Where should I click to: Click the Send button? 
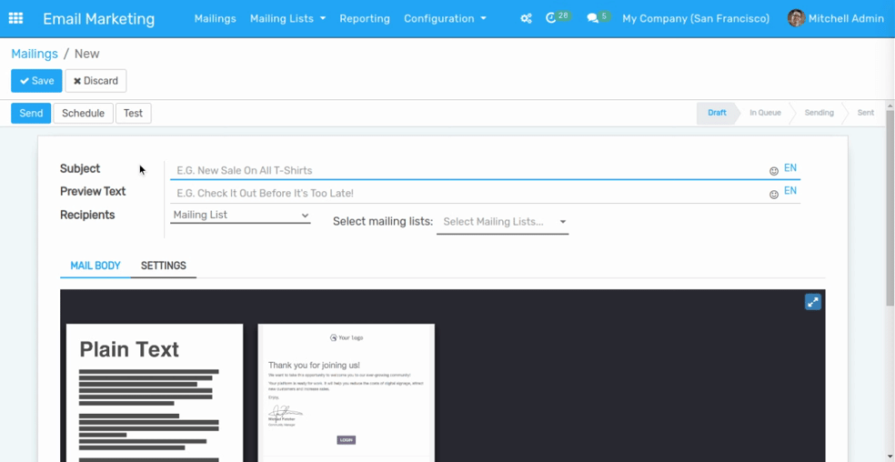pyautogui.click(x=31, y=113)
